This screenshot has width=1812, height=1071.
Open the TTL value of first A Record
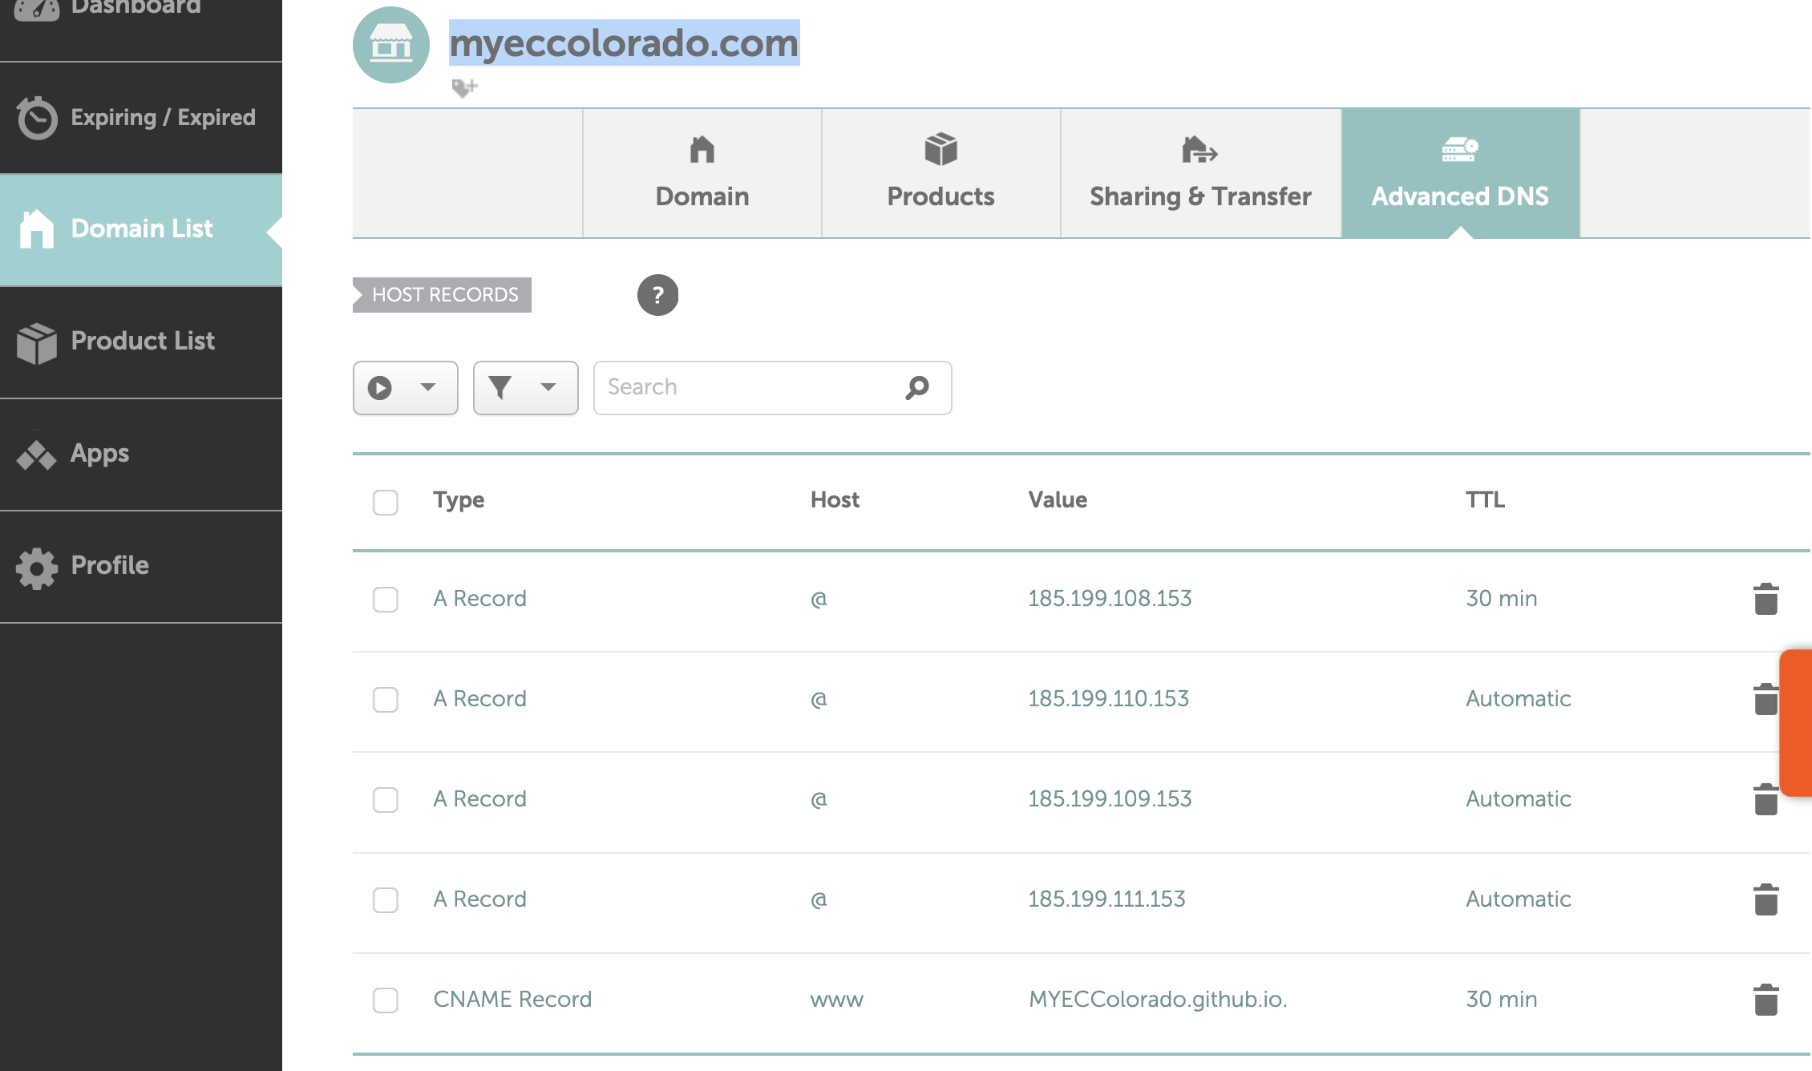(1501, 599)
